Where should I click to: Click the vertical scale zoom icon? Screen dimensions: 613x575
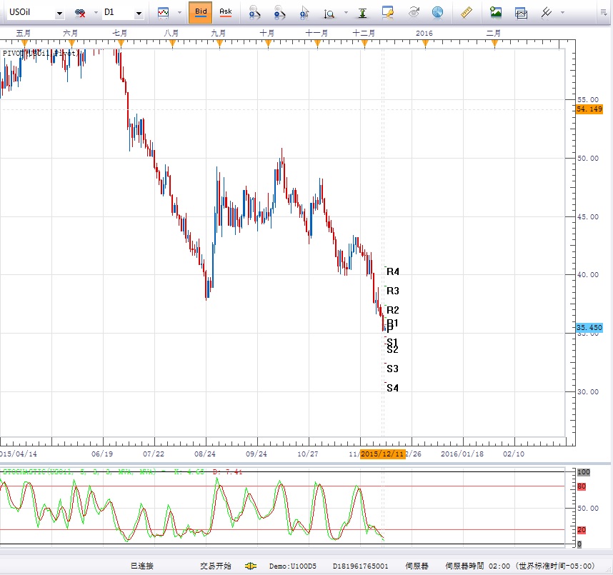point(329,14)
